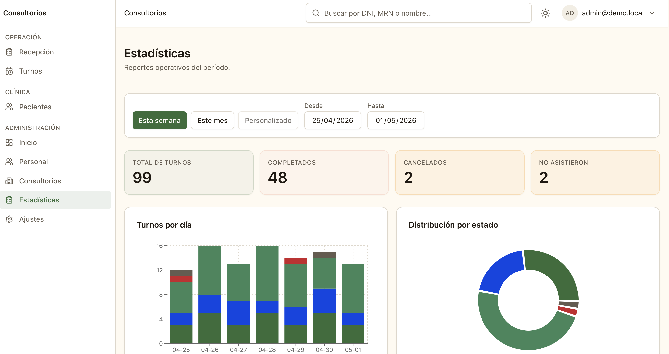Click the 04-29 bar in chart

295,301
